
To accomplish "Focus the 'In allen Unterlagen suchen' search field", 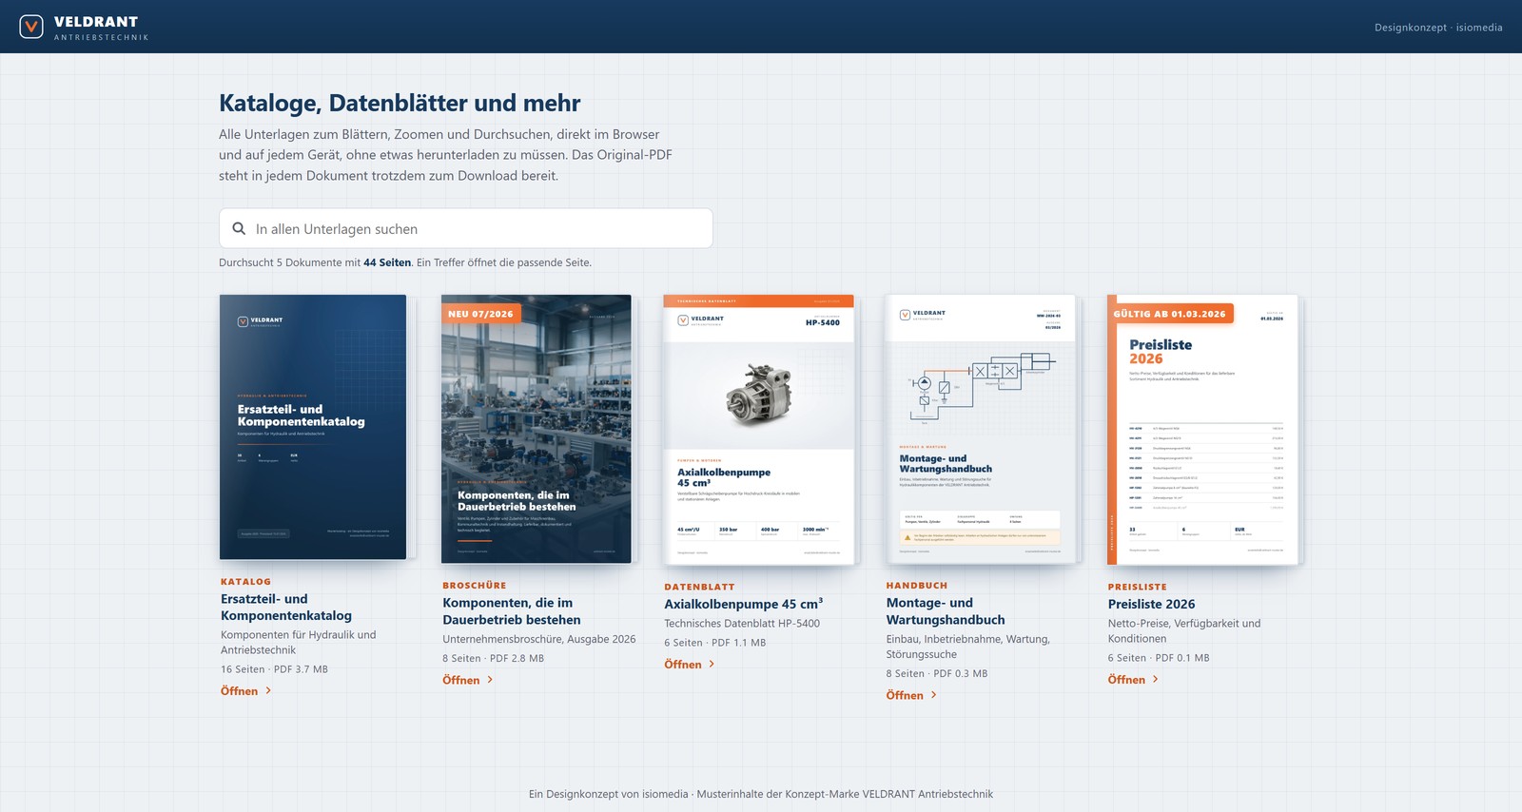I will click(x=466, y=228).
